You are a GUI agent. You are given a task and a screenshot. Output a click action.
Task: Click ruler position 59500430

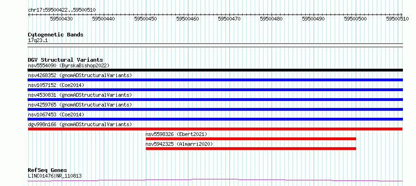coord(61,19)
